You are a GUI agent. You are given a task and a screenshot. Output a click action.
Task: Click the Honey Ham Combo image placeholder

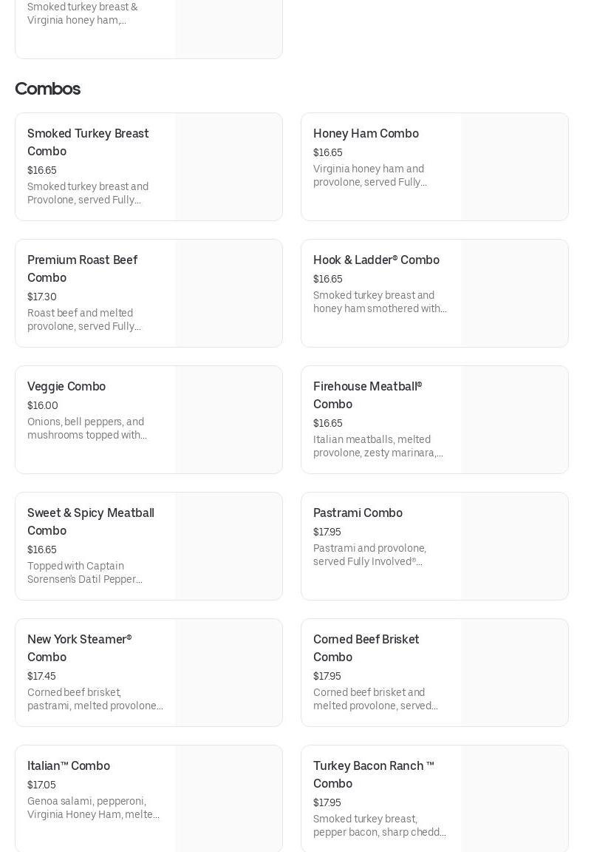(x=514, y=167)
